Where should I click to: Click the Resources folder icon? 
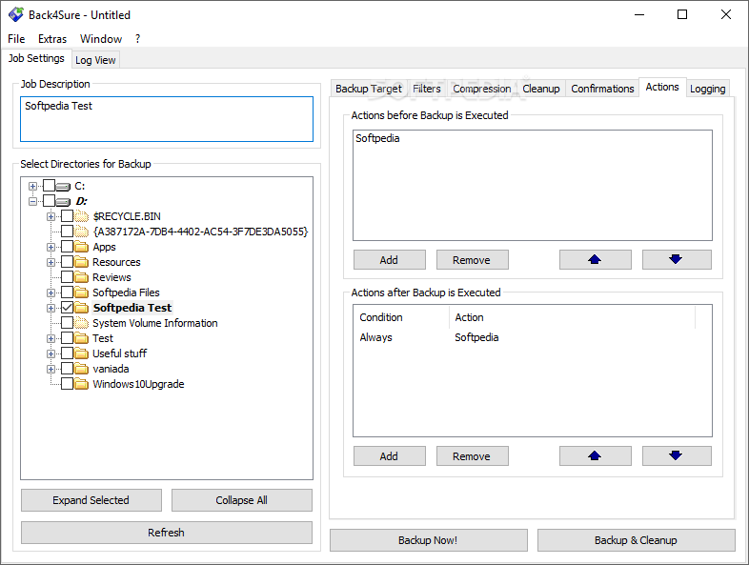pyautogui.click(x=82, y=262)
